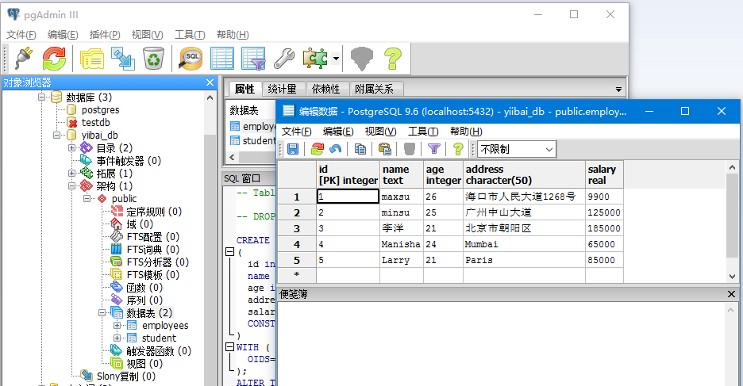
Task: Open help question mark in Edit Data toolbar
Action: click(x=458, y=150)
